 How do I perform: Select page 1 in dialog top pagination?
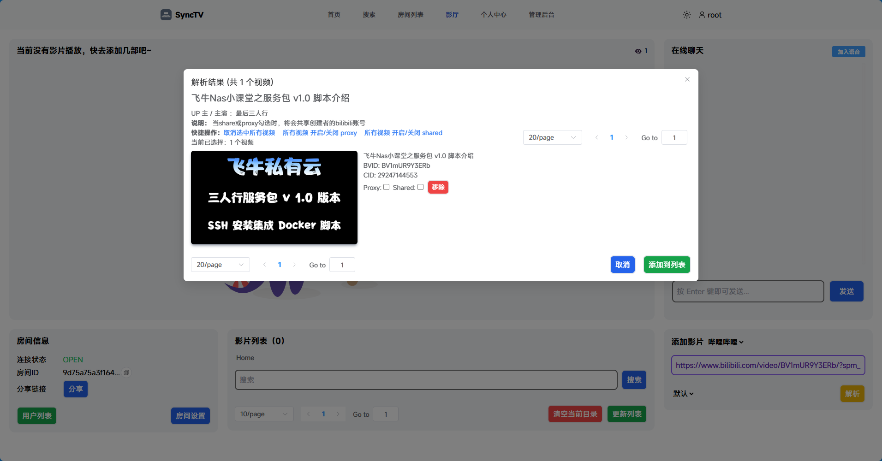(x=612, y=137)
